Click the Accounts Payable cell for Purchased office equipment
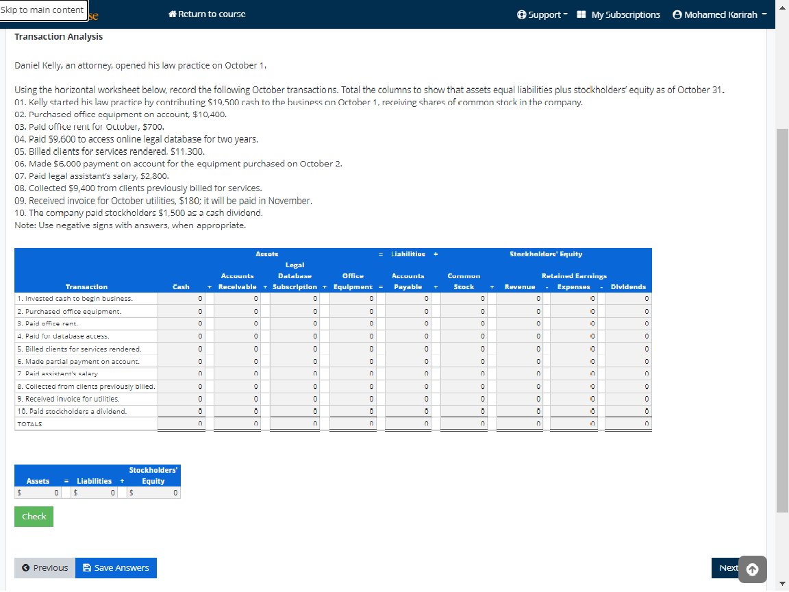789x592 pixels. (x=408, y=310)
